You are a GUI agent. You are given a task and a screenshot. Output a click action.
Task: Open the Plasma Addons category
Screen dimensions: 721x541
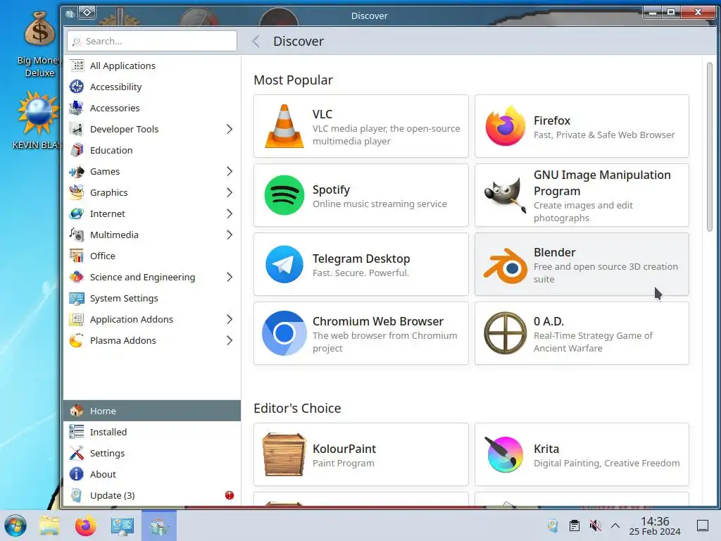point(152,340)
